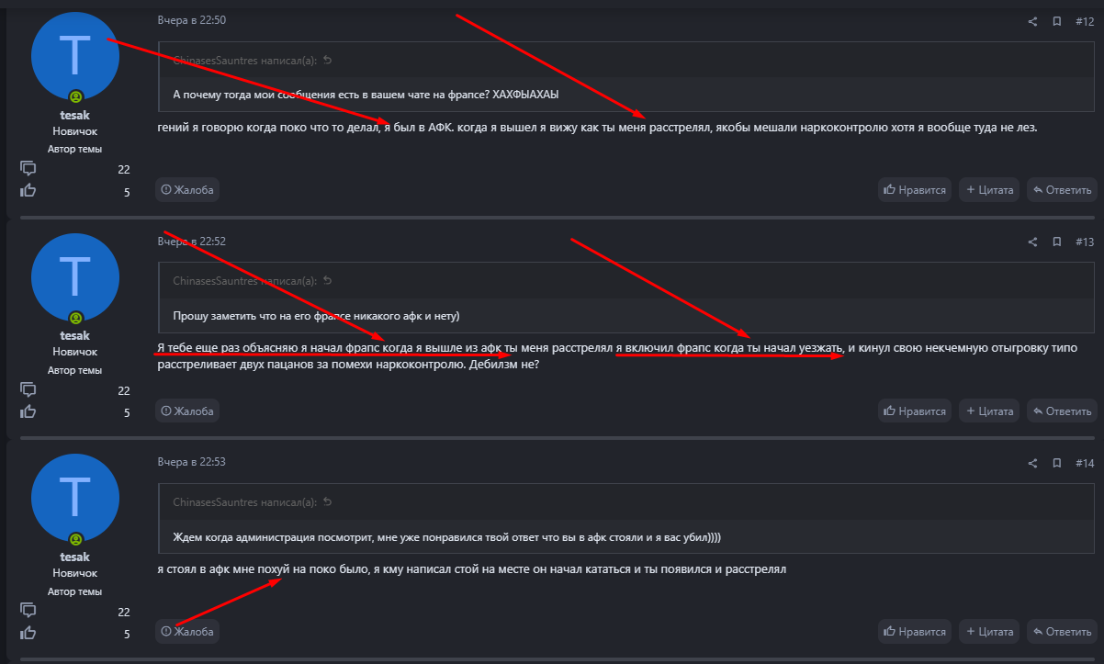
Task: Bookmark post #14
Action: pos(1057,463)
